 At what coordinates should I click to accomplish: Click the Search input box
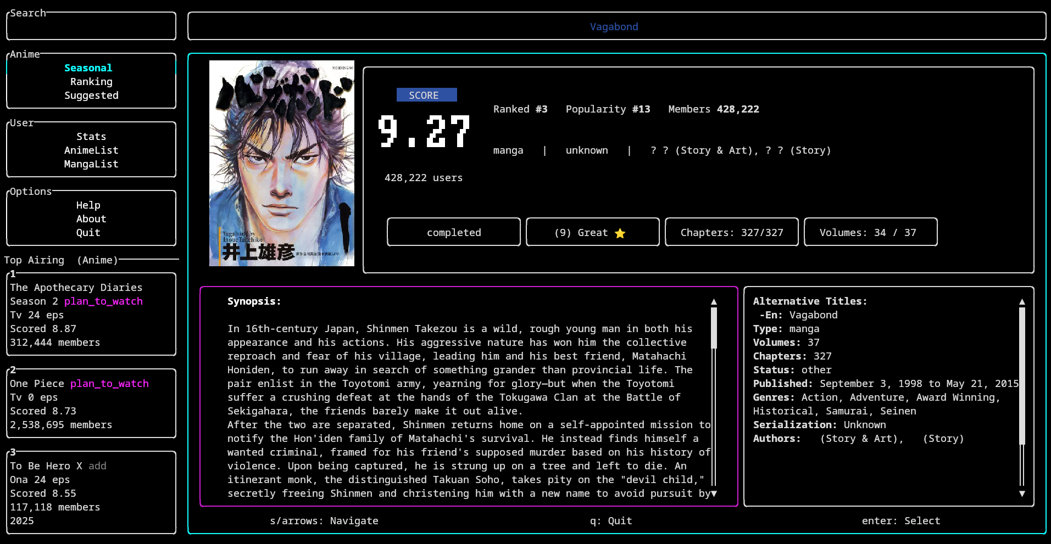tap(91, 26)
